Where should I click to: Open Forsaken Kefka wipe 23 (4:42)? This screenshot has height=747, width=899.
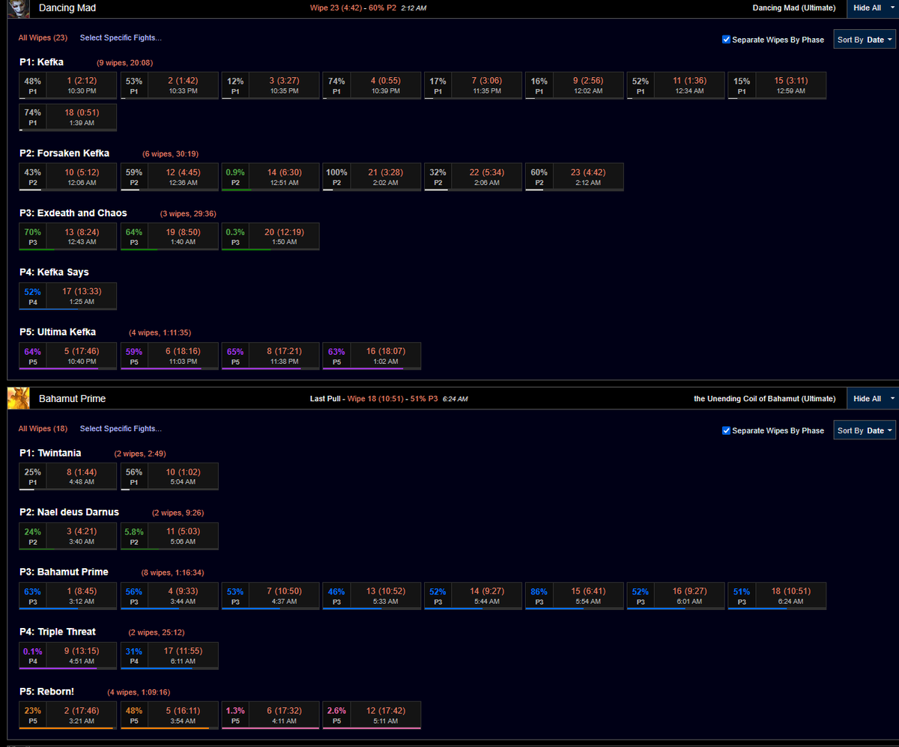pos(575,177)
